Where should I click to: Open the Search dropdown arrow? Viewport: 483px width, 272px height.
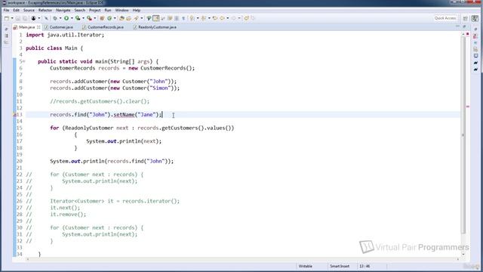pos(141,18)
